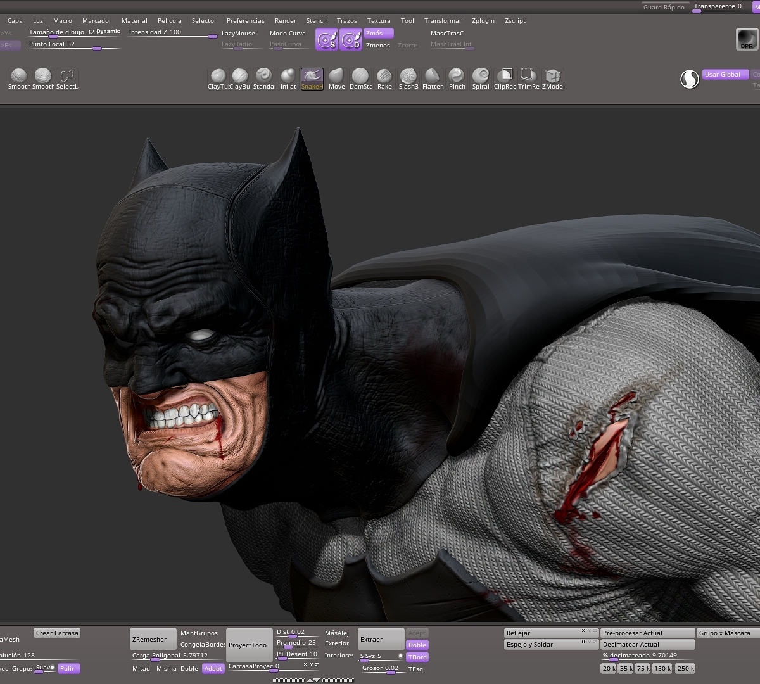Toggle Zmás sculpt mode
The height and width of the screenshot is (684, 760).
click(379, 33)
